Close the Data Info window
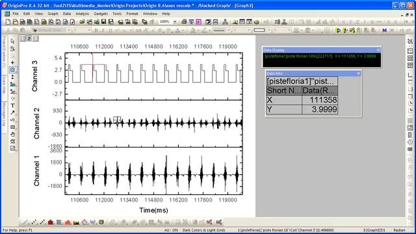416x234 pixels. tap(358, 73)
